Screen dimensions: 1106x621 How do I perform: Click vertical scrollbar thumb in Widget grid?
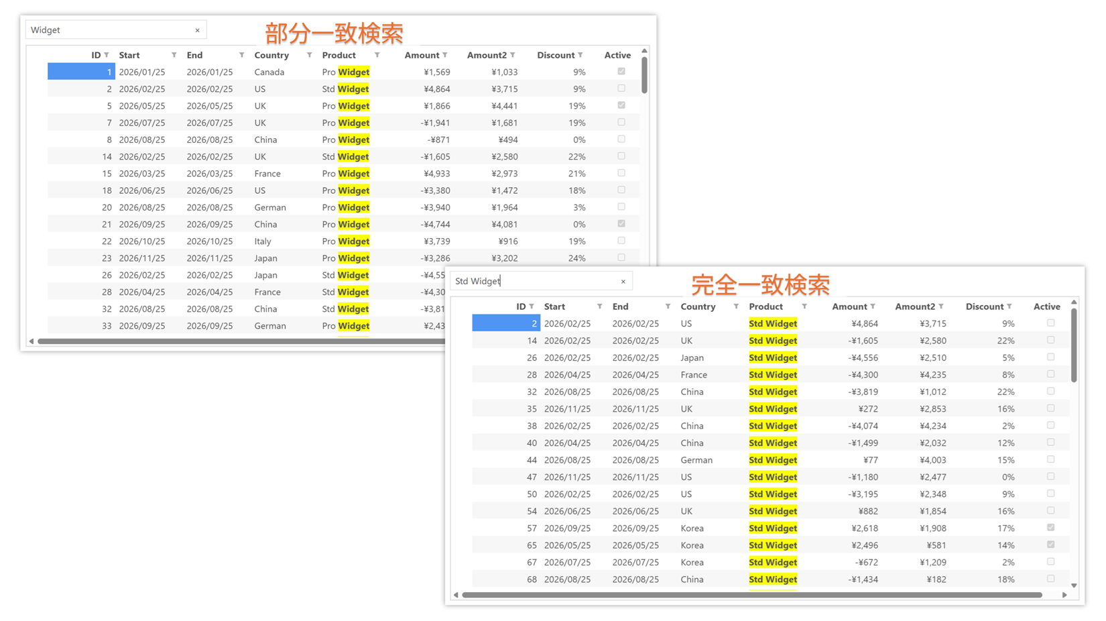tap(644, 74)
